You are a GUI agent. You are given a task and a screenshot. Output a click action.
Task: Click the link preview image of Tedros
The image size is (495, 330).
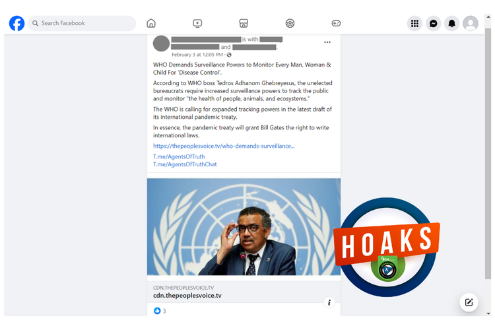point(244,227)
